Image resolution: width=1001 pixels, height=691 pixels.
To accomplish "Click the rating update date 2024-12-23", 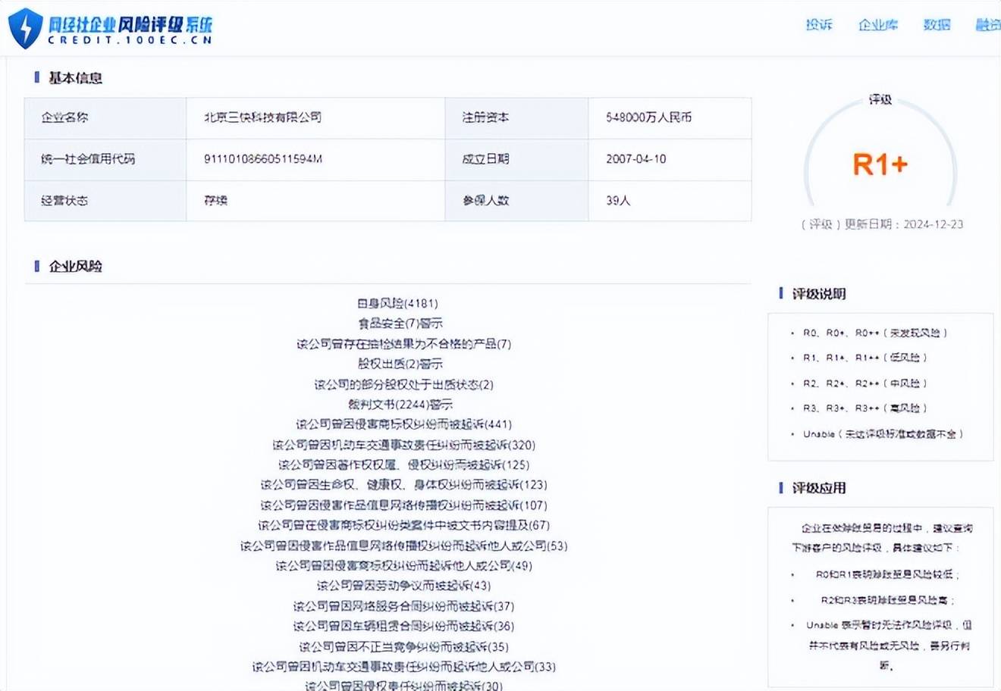I will [934, 224].
